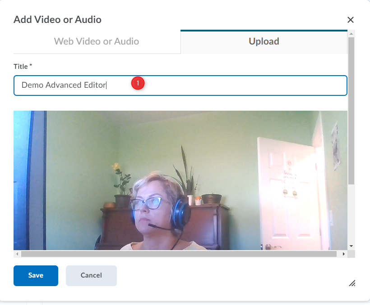Viewport: 370px width, 305px height.
Task: Select the Upload tab
Action: tap(264, 41)
